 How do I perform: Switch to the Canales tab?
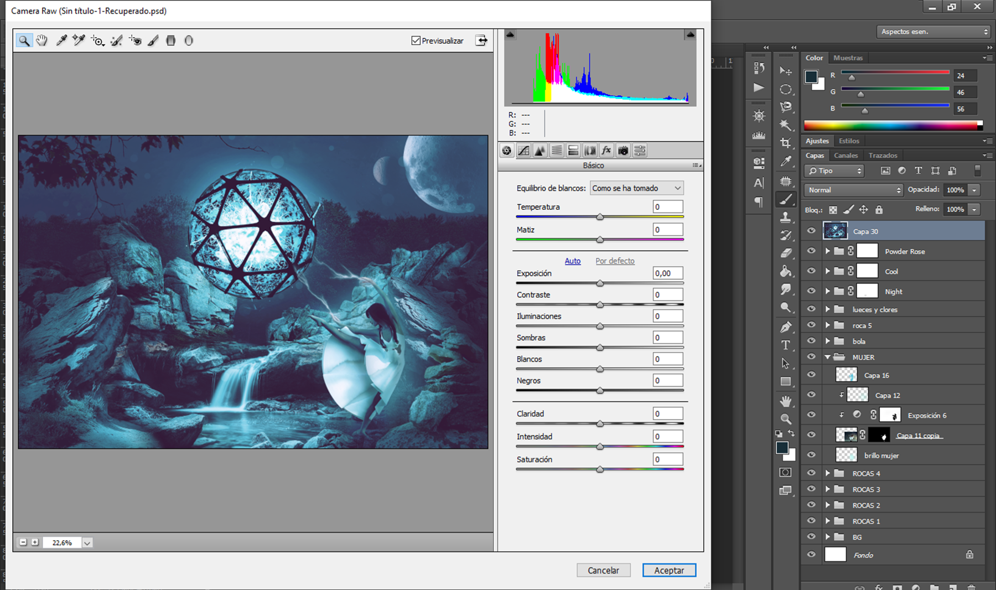[845, 156]
